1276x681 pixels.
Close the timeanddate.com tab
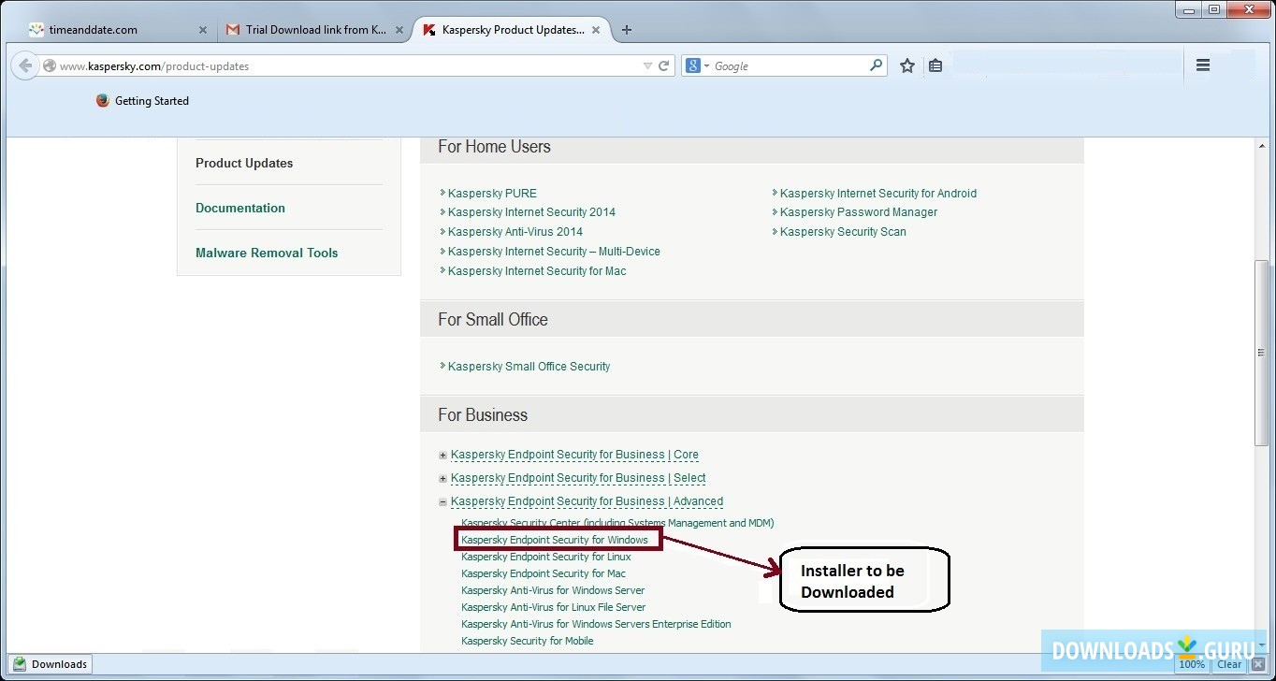click(x=203, y=30)
